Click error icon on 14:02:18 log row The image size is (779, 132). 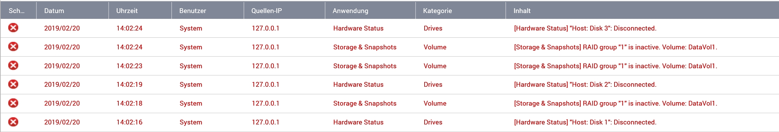tap(13, 103)
